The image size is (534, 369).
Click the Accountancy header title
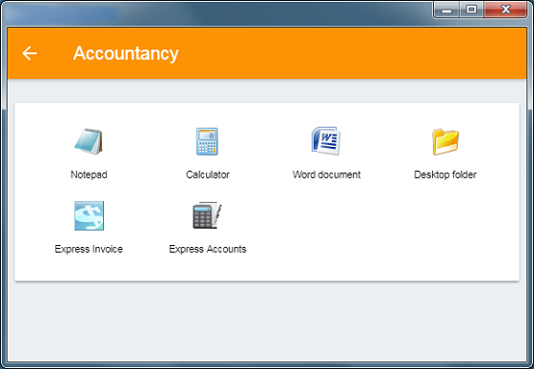[x=126, y=53]
